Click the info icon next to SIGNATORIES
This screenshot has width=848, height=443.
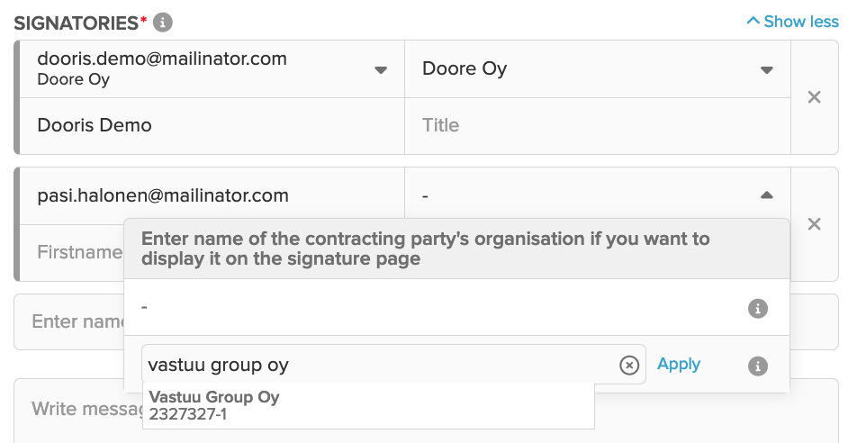pyautogui.click(x=163, y=23)
